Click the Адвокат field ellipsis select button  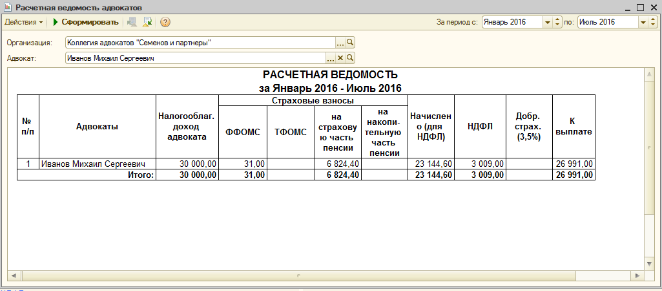coord(331,58)
